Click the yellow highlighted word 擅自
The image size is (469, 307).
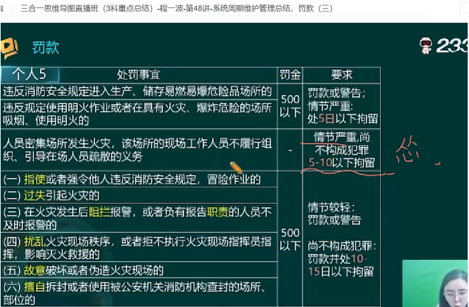(34, 287)
